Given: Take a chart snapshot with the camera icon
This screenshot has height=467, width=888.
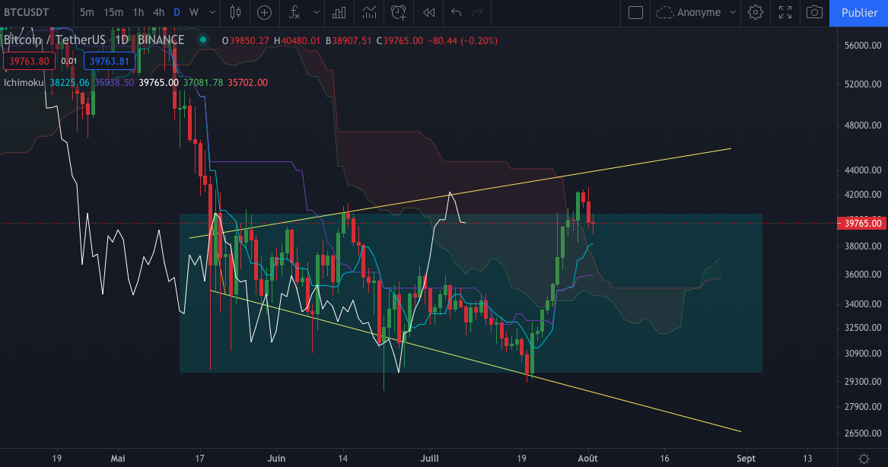Looking at the screenshot, I should pyautogui.click(x=813, y=13).
